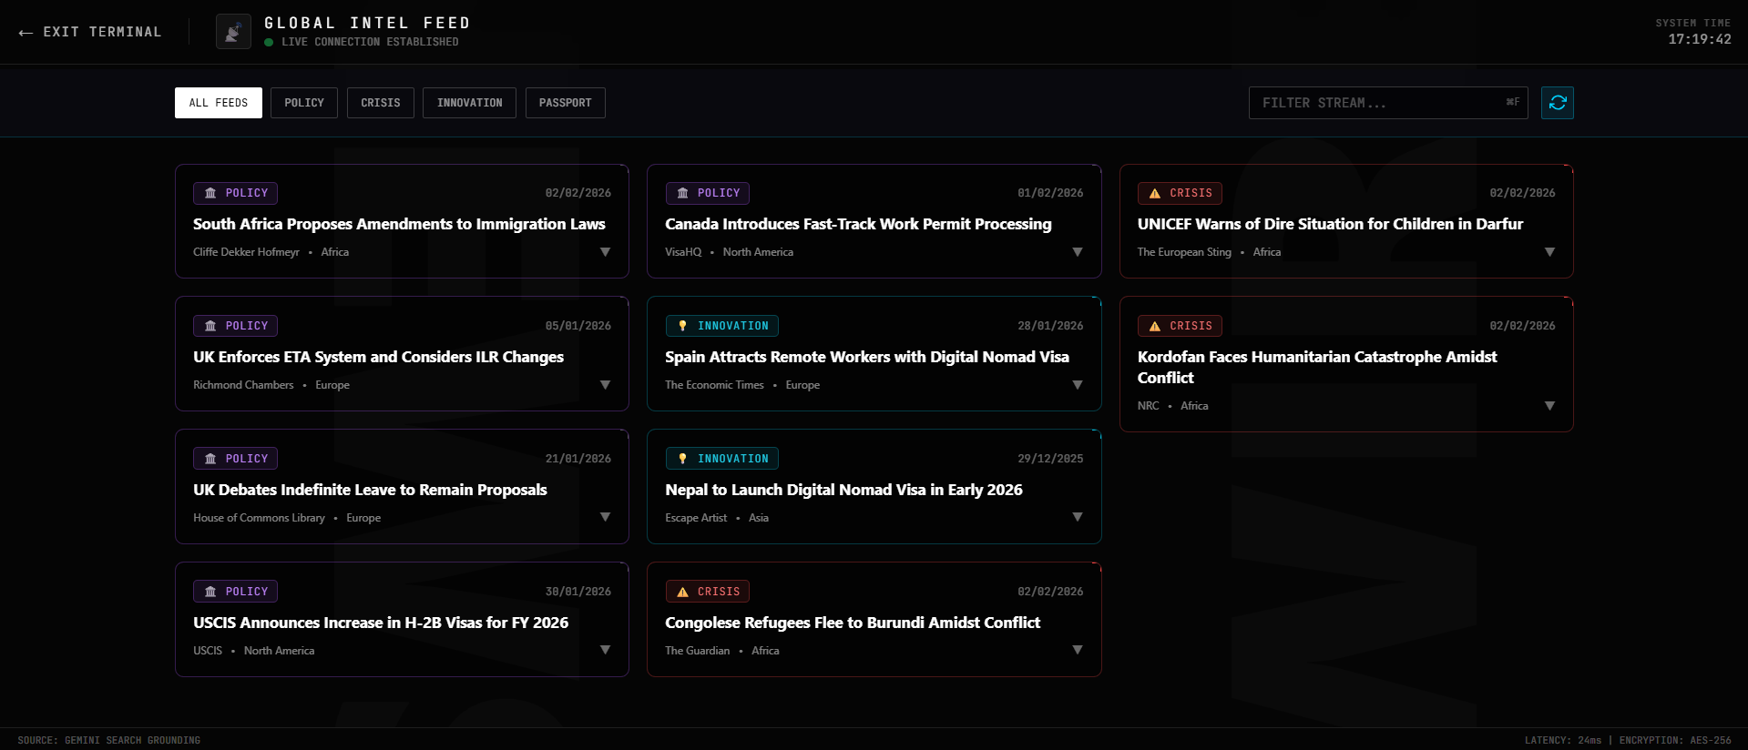
Task: Click Policy badge on USCIS H-2B card
Action: (x=236, y=592)
